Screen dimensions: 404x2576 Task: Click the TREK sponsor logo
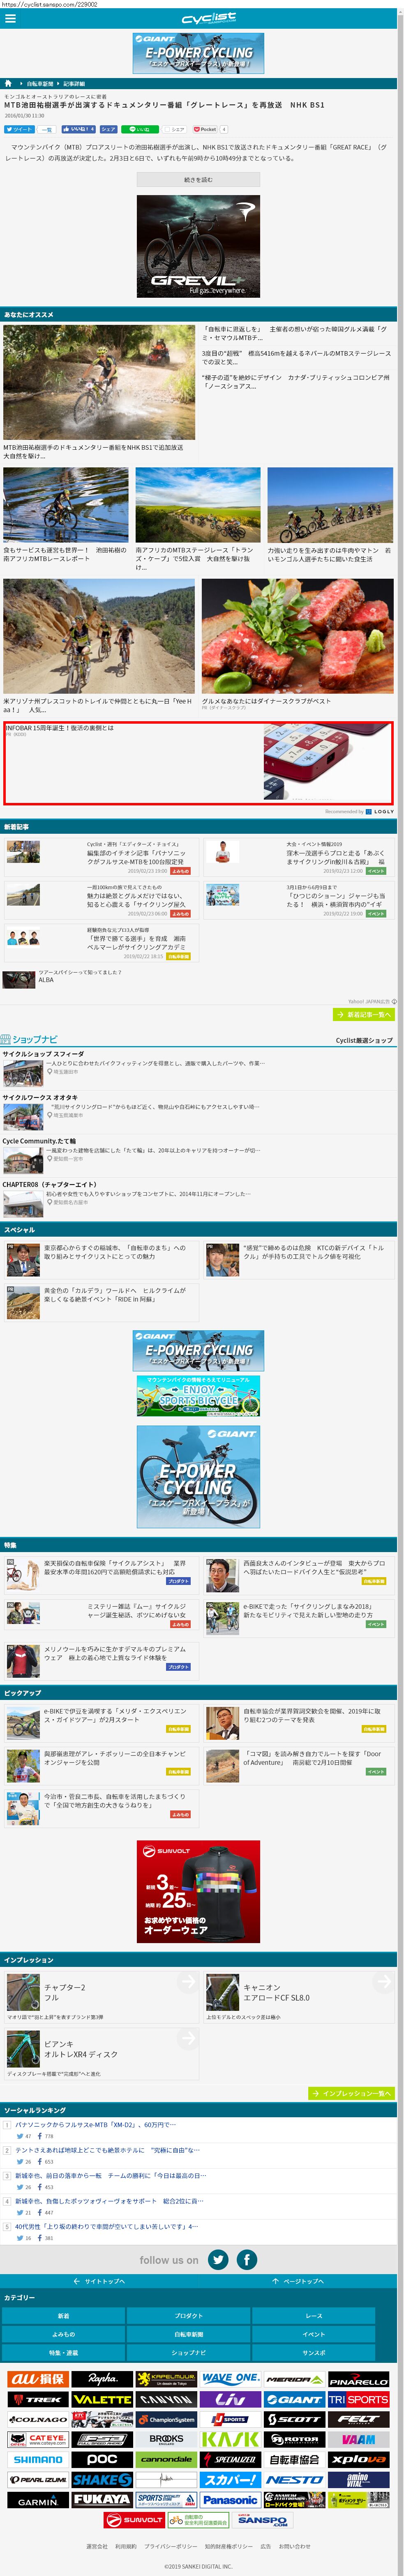(38, 2399)
